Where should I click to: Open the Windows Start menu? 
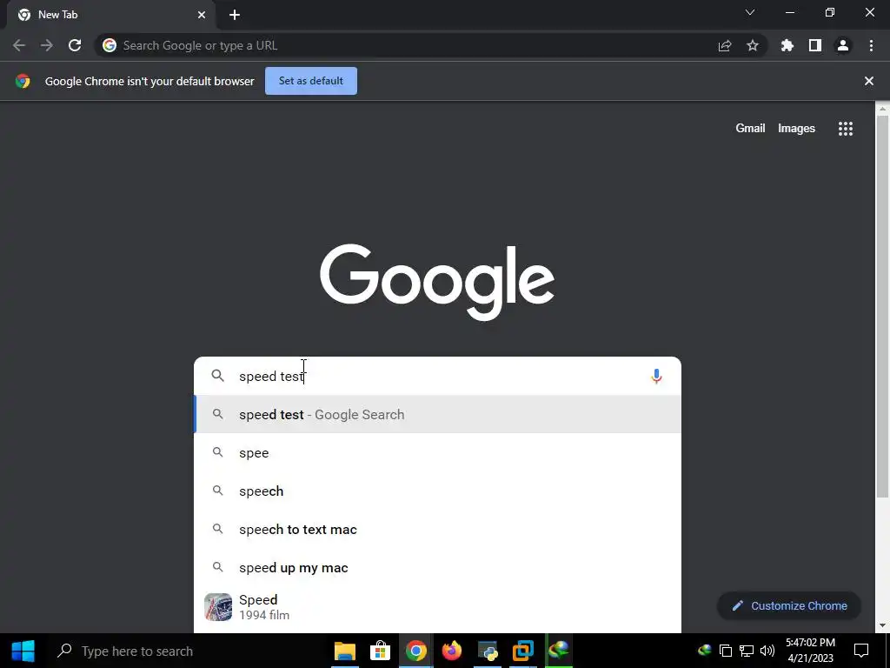coord(23,651)
